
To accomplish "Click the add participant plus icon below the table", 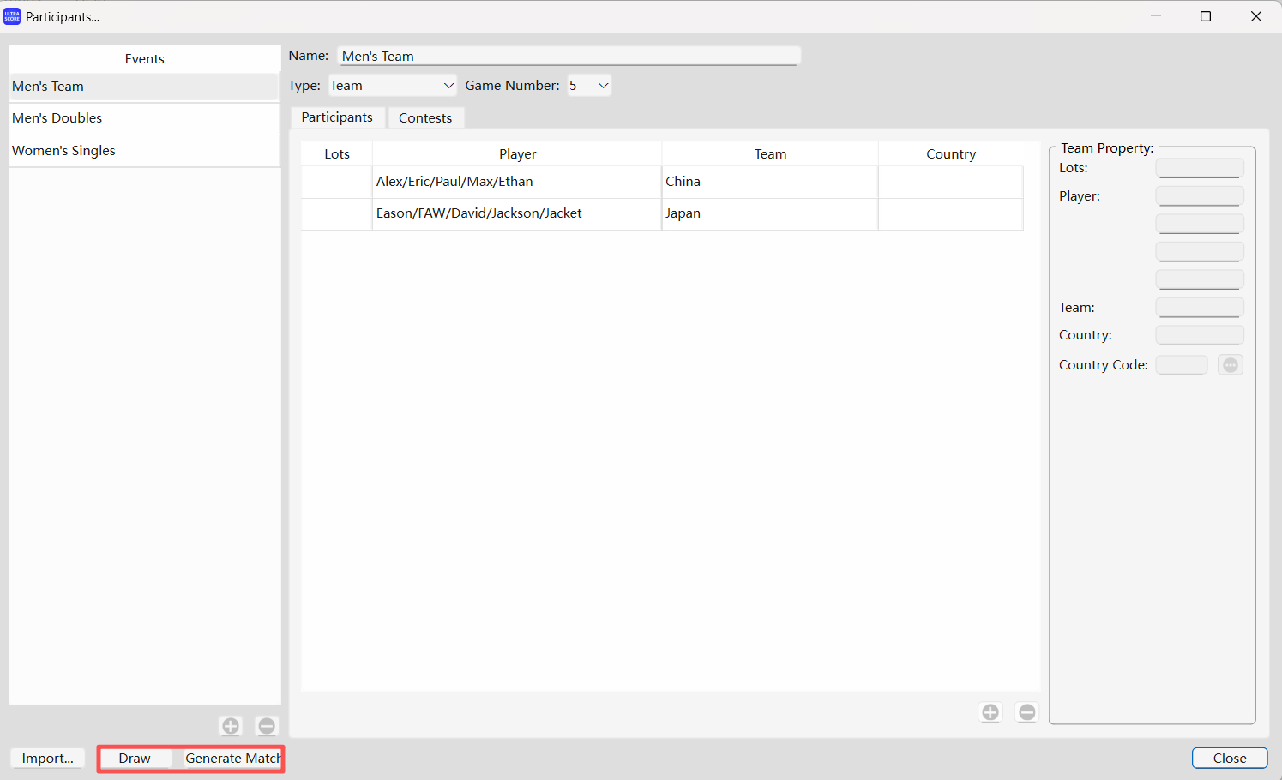I will [990, 711].
